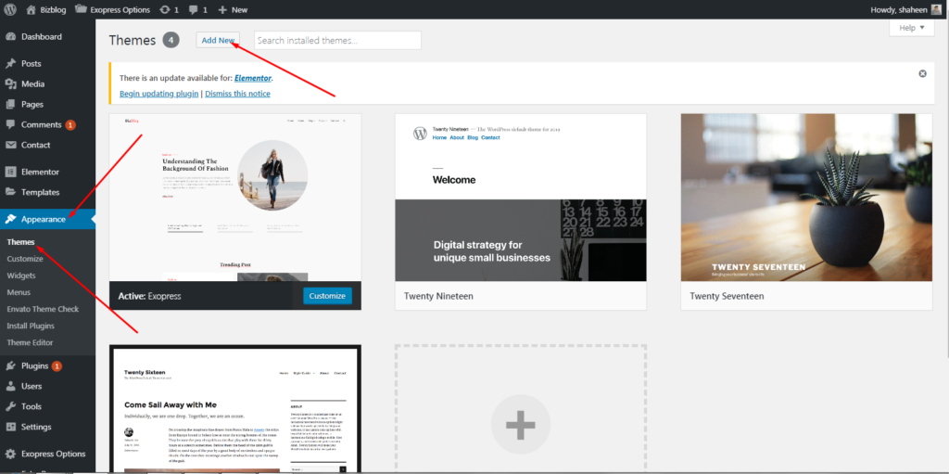The width and height of the screenshot is (949, 474).
Task: Click the Templates folder icon
Action: [x=10, y=192]
